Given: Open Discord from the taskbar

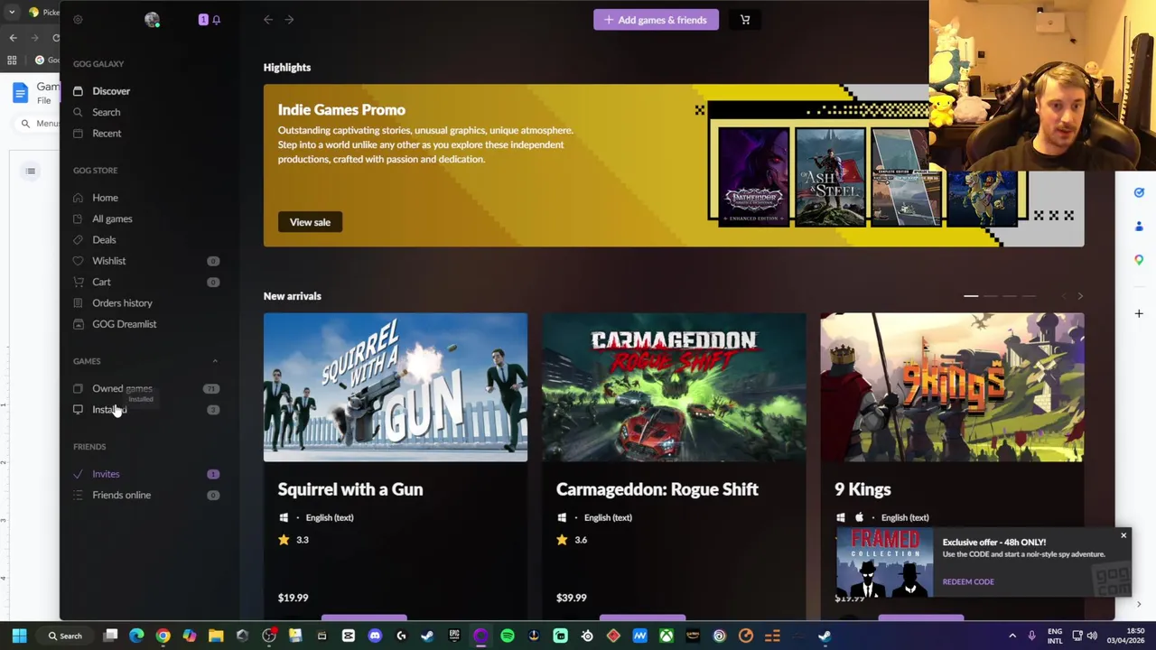Looking at the screenshot, I should [x=375, y=636].
